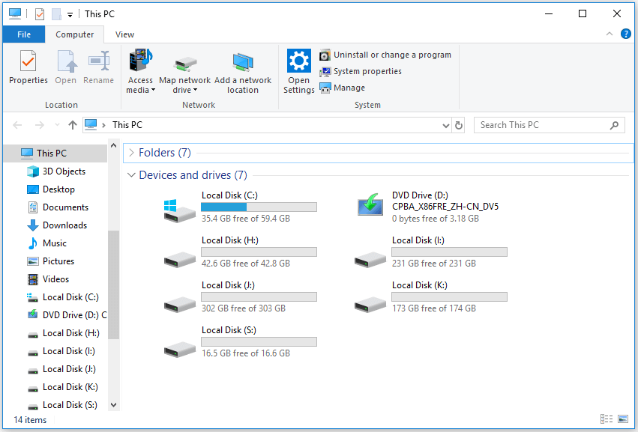Screen dimensions: 638x432
Task: Click Local Disk C drive usage bar
Action: tap(259, 207)
